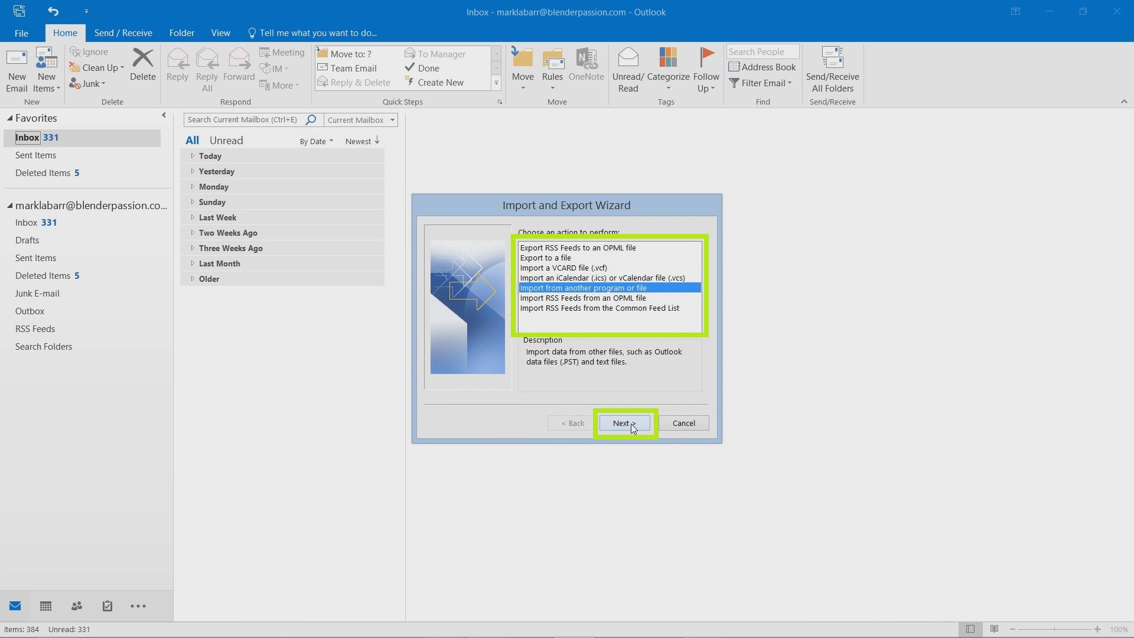Open the Send/Receive ribbon tab
Image resolution: width=1134 pixels, height=638 pixels.
click(x=123, y=32)
